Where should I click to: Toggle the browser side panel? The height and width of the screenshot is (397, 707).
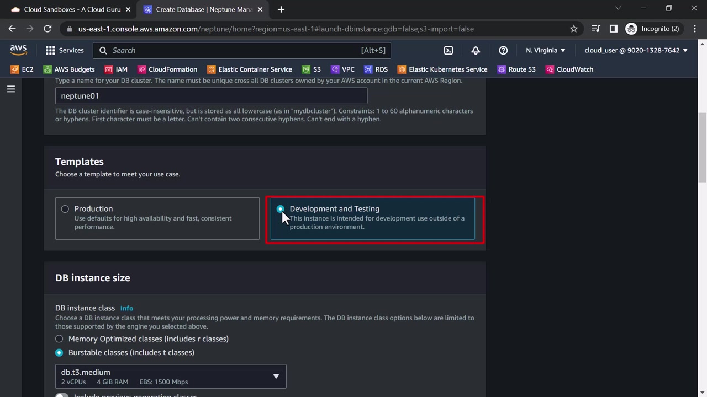click(613, 29)
